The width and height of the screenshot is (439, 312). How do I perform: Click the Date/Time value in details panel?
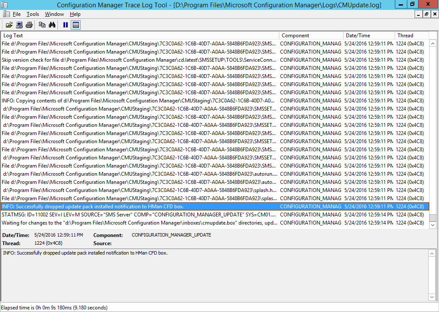coord(58,235)
